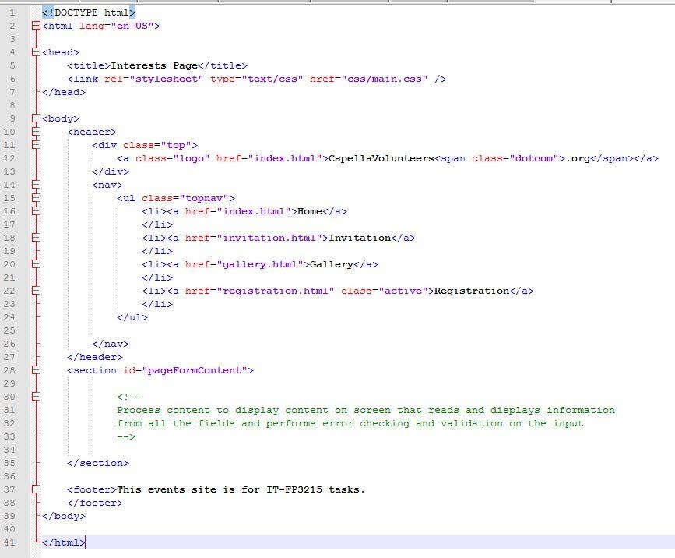Click line number 41 in the margin
This screenshot has height=558, width=675.
point(9,542)
